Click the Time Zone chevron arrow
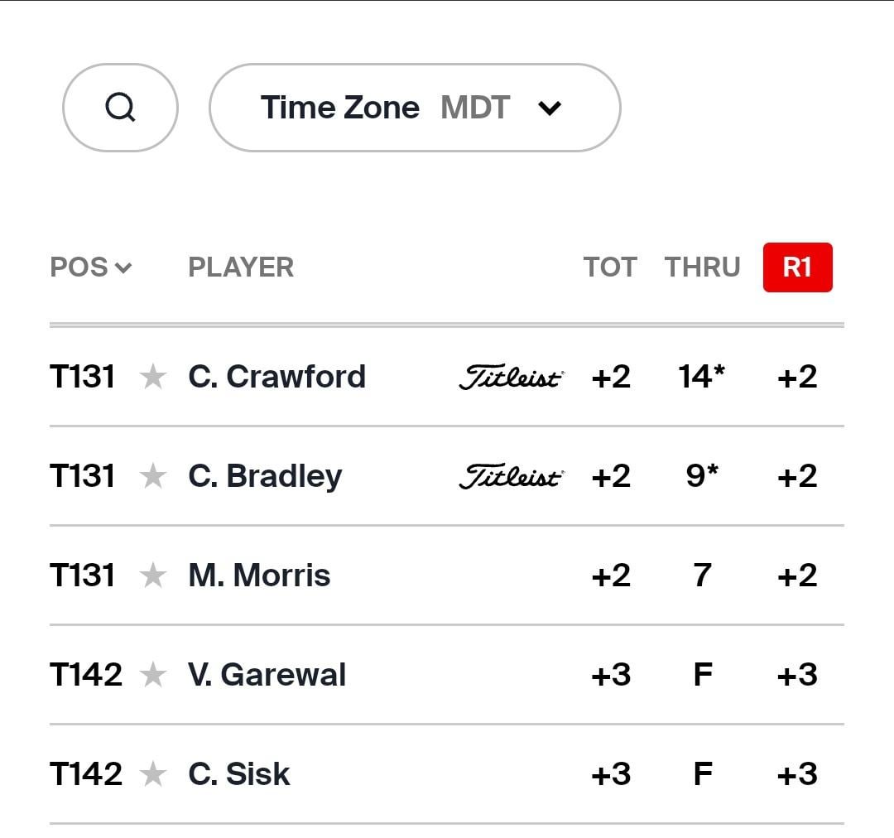 point(550,108)
